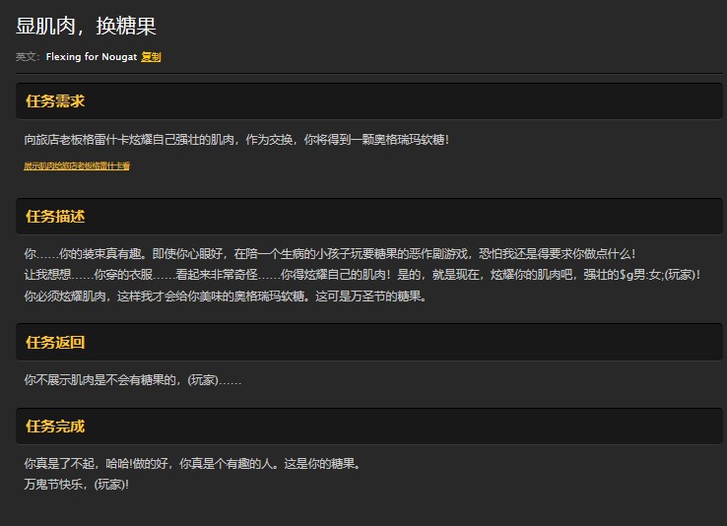Click the description line starting 你必须炫耀肌肉
This screenshot has width=727, height=526.
pyautogui.click(x=225, y=296)
